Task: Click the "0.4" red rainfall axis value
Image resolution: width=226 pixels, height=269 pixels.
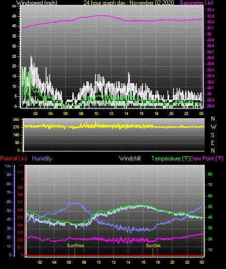Action: click(x=20, y=225)
